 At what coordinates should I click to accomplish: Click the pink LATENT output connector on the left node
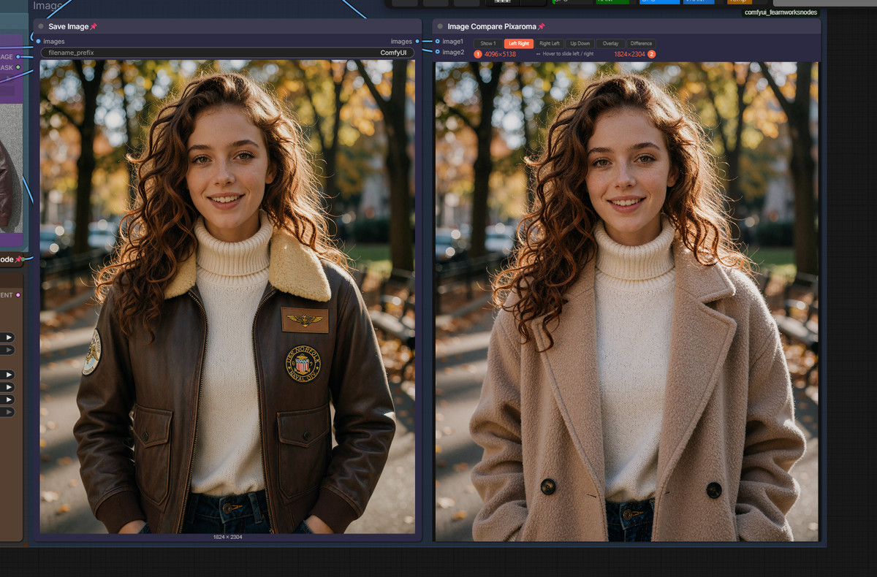[18, 295]
